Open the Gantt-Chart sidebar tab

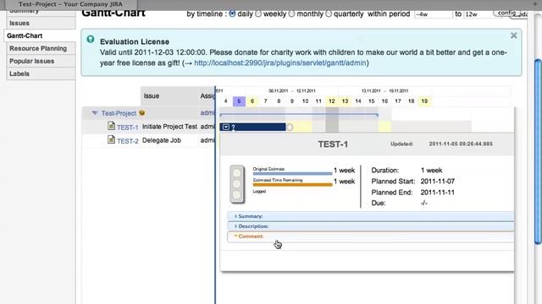tap(40, 35)
